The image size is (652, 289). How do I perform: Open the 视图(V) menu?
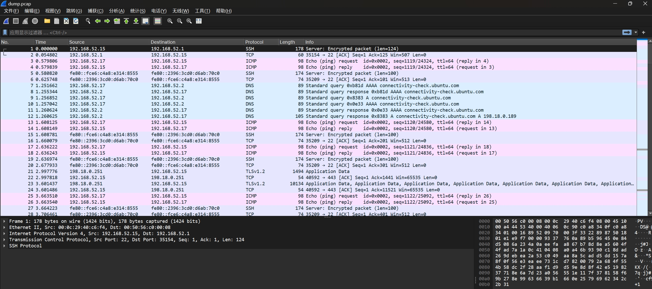click(x=53, y=11)
